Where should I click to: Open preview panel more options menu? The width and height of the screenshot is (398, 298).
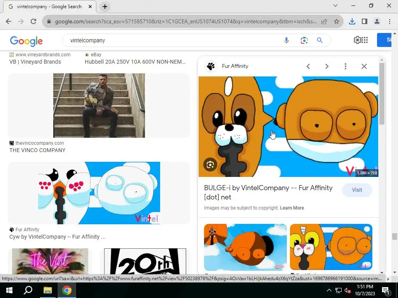tap(346, 66)
